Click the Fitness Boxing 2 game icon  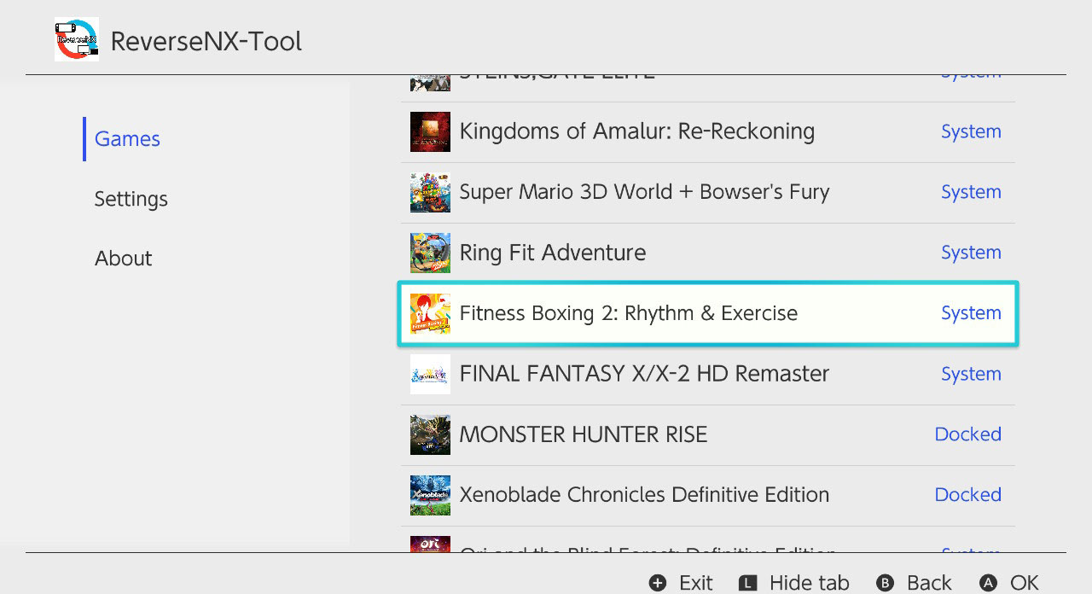(430, 313)
